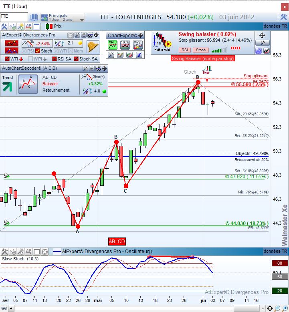Toggle the Stoch checkbox in Divergences Pro
The height and width of the screenshot is (312, 289).
[x=37, y=51]
